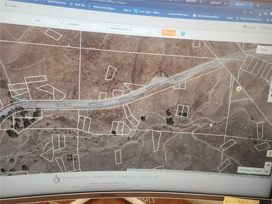This screenshot has width=272, height=204.
Task: Open a new browser tab with plus
Action: click(257, 5)
